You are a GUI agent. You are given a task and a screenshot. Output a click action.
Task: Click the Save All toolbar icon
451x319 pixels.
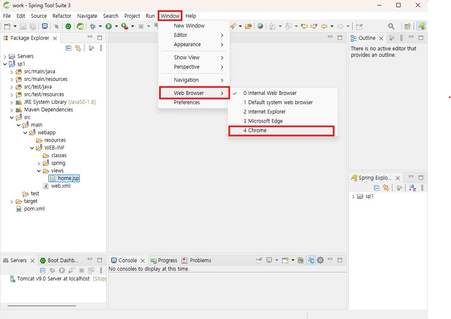33,26
